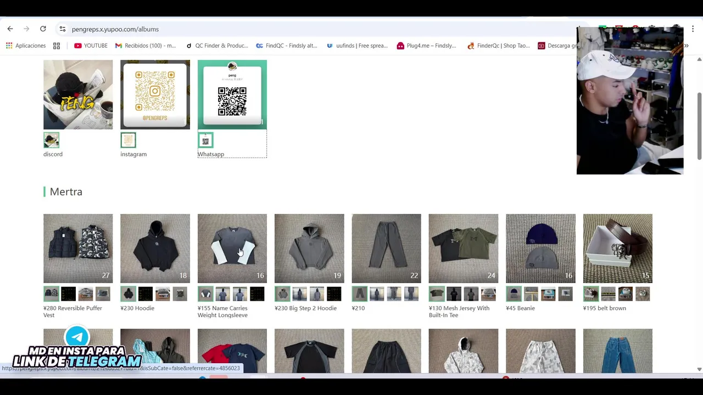Open the blue jeans album thumbnail
Viewport: 703px width, 395px height.
(618, 351)
